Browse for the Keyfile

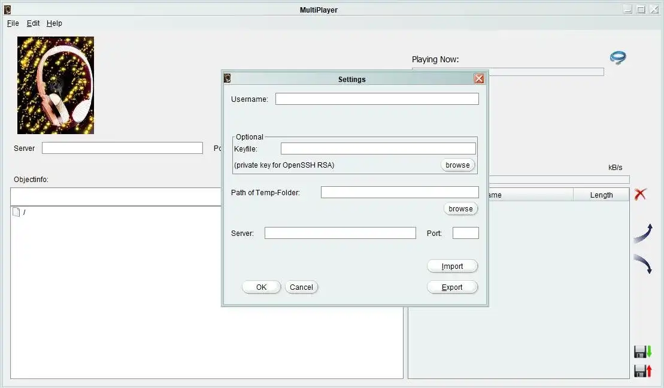click(x=457, y=165)
